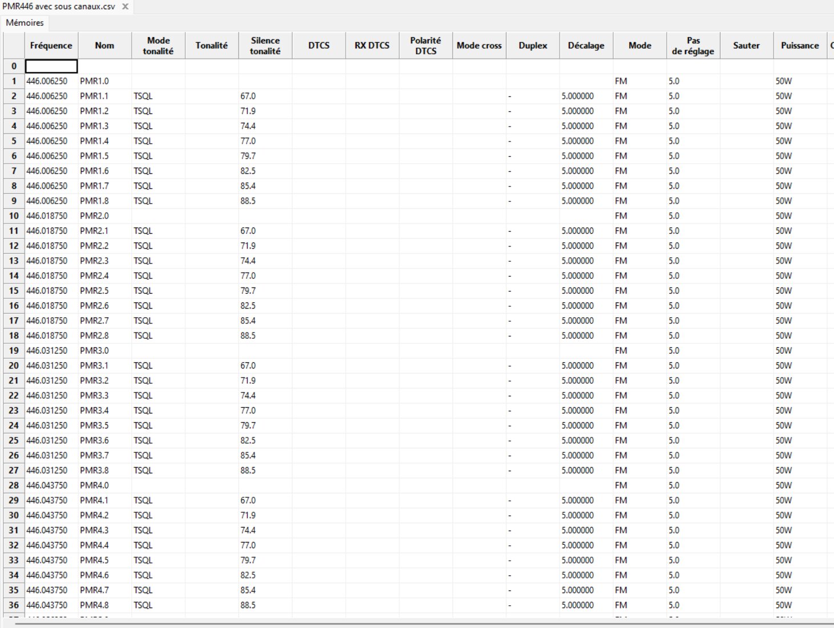Open the Mémoires tab

(25, 23)
